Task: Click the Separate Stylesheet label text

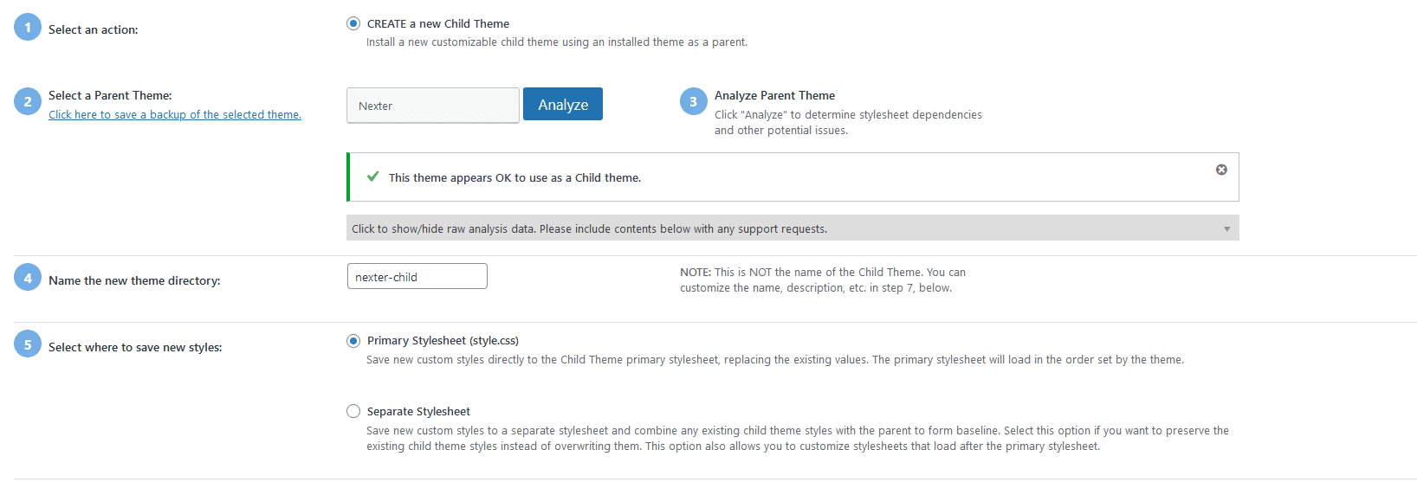Action: click(x=418, y=412)
